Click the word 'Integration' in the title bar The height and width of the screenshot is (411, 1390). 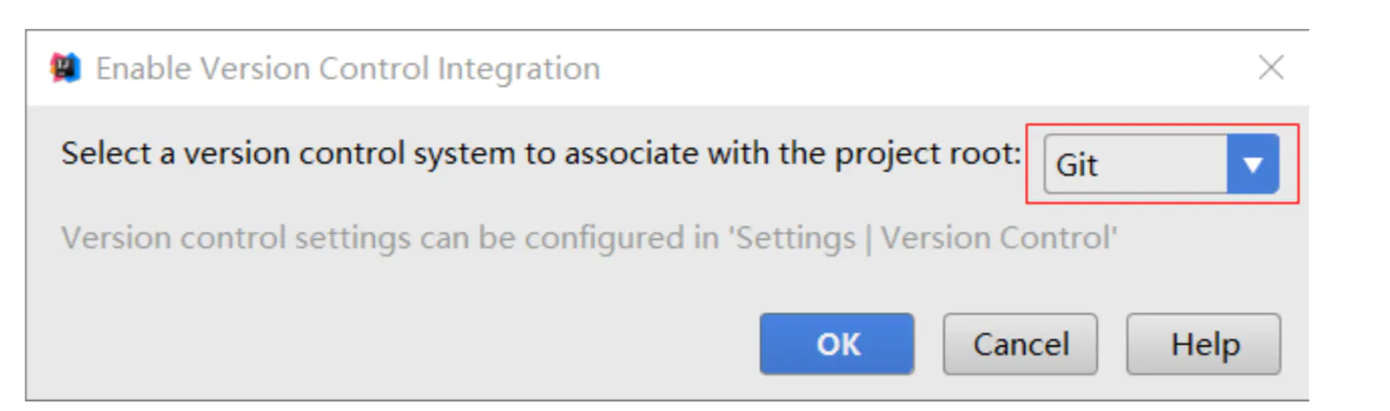pyautogui.click(x=518, y=68)
